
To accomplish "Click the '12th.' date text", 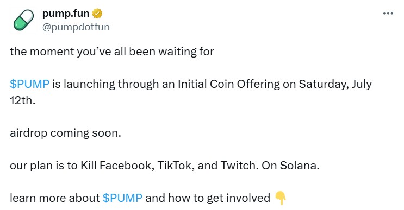I will tap(22, 100).
